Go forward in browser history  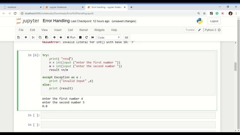pos(9,13)
